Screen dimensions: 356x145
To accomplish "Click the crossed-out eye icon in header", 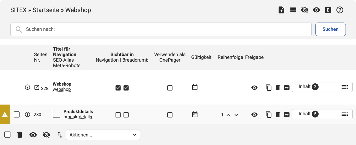I will point(305,10).
